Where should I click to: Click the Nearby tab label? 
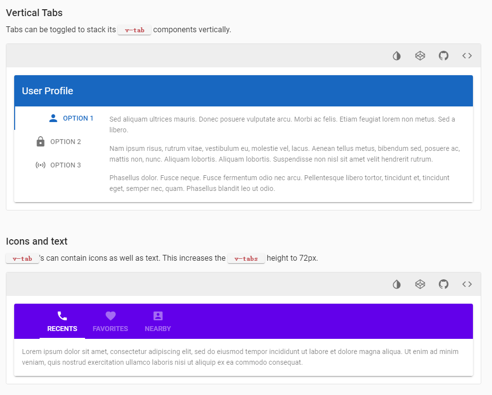pos(157,329)
